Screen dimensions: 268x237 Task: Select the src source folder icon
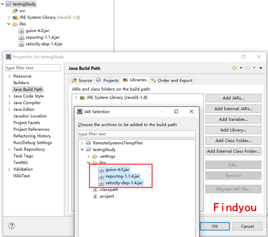[15, 11]
